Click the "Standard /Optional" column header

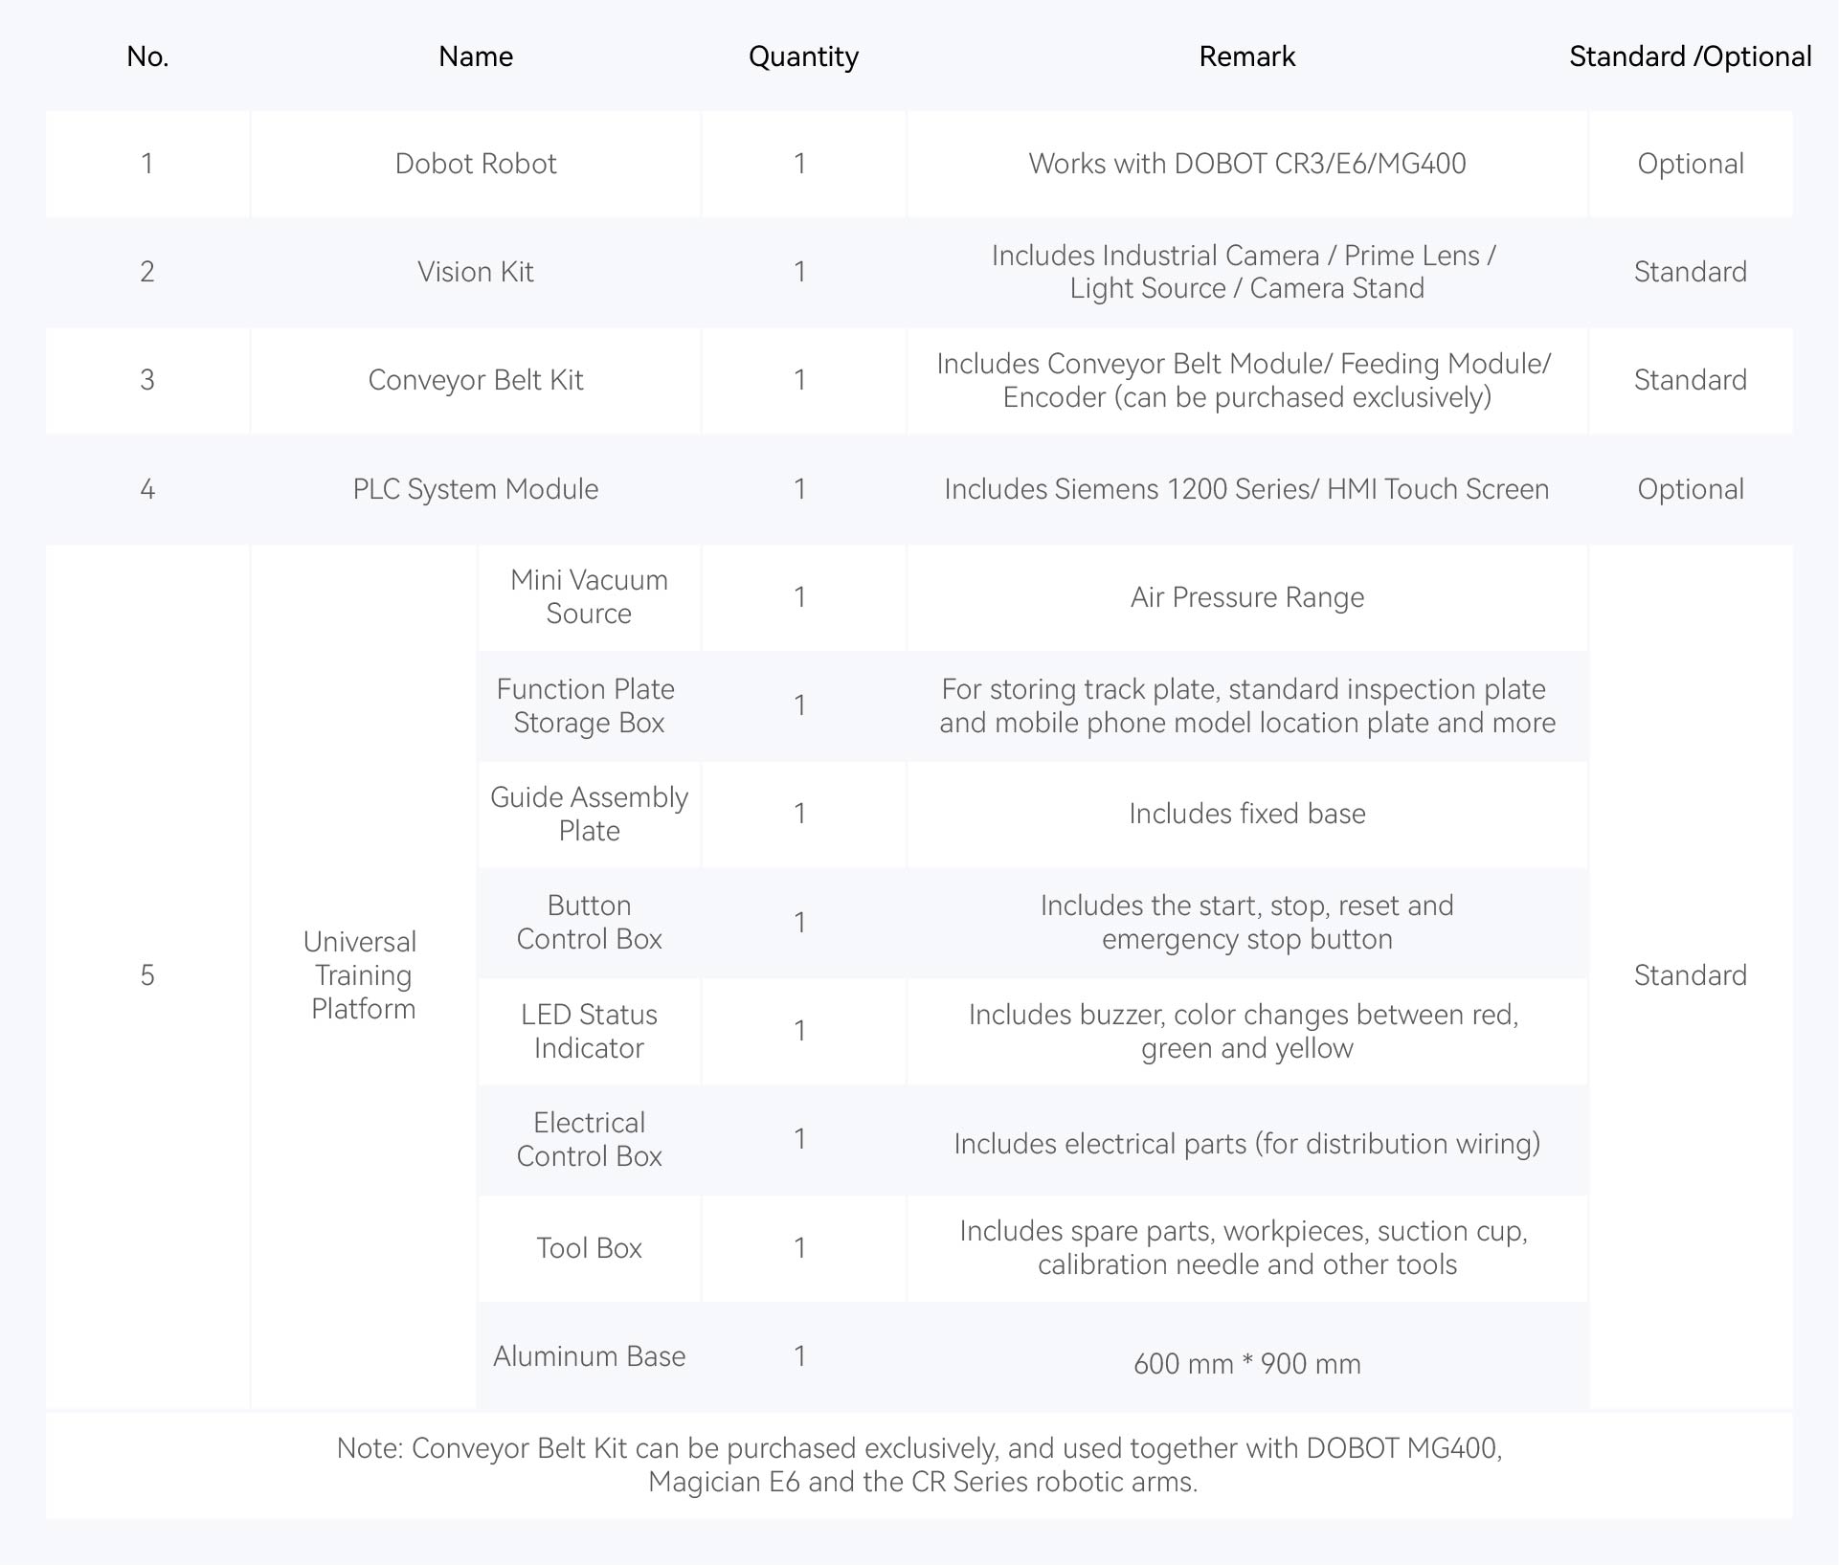pyautogui.click(x=1690, y=56)
